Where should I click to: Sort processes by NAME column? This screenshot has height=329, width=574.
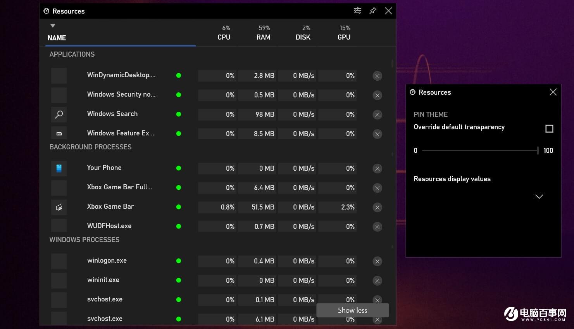click(57, 38)
